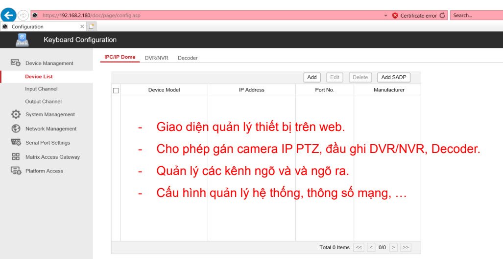Go to the last page of device list

coord(405,248)
